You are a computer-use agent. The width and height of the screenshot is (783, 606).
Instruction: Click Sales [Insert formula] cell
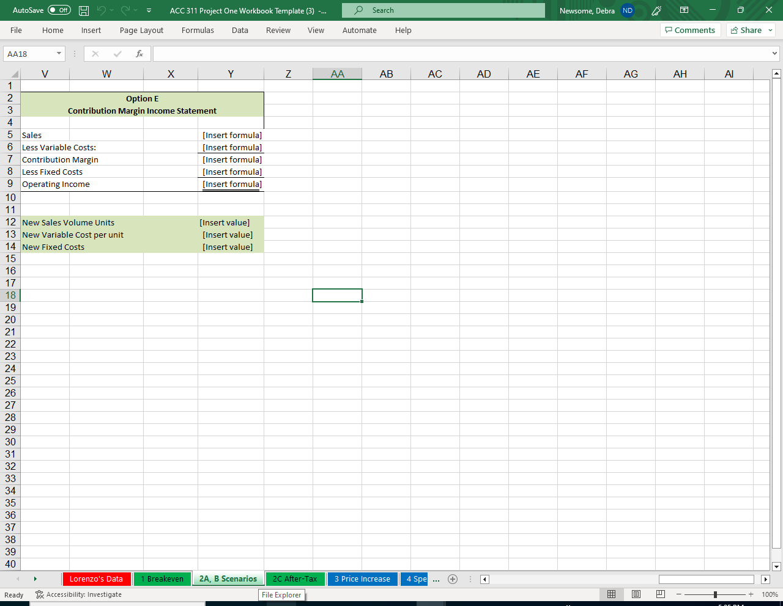tap(231, 135)
